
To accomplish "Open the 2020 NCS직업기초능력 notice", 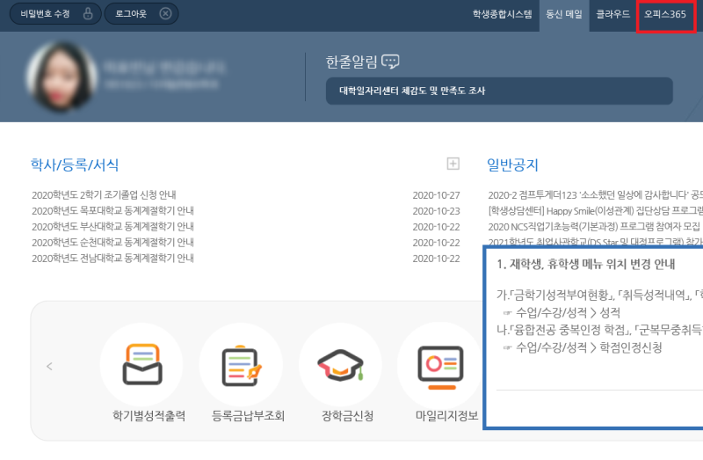I will click(x=594, y=227).
